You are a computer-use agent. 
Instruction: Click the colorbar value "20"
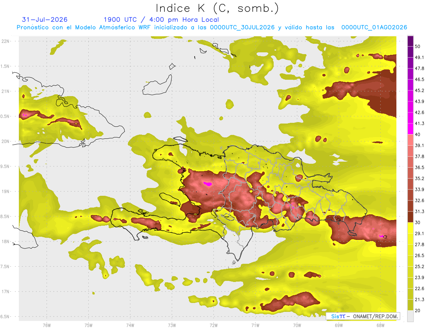pos(418,310)
